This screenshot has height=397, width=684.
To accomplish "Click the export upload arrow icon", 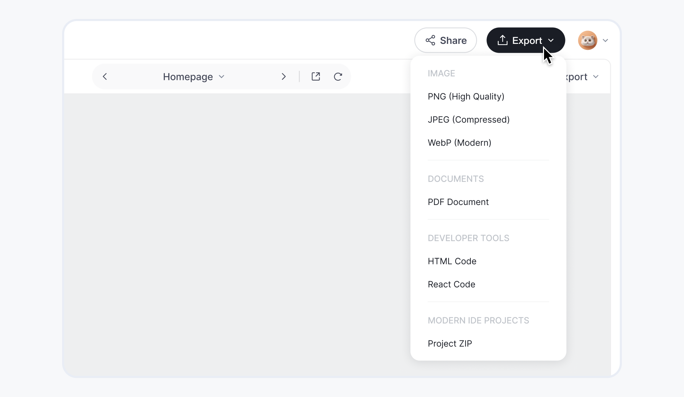I will coord(502,40).
